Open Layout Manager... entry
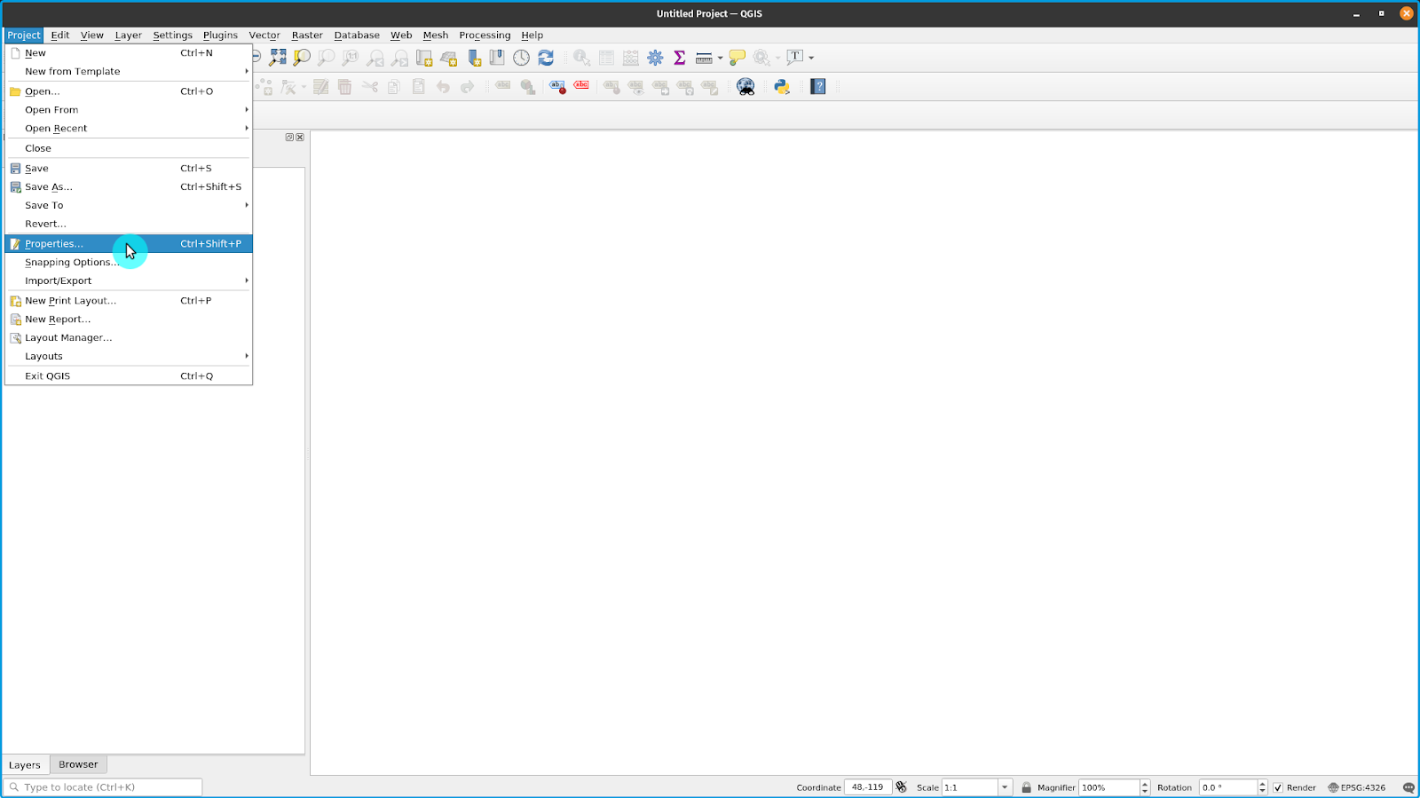1420x798 pixels. coord(129,338)
